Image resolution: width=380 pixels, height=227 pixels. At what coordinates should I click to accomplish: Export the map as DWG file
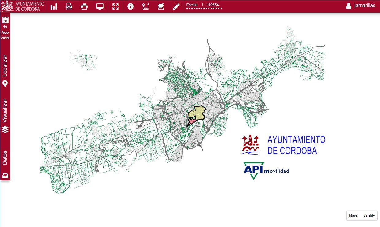pyautogui.click(x=69, y=6)
